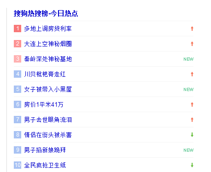Viewport: 211px width, 172px height.
Task: Click rank badge 1 beside 多地上调房贷利率
Action: coord(18,29)
